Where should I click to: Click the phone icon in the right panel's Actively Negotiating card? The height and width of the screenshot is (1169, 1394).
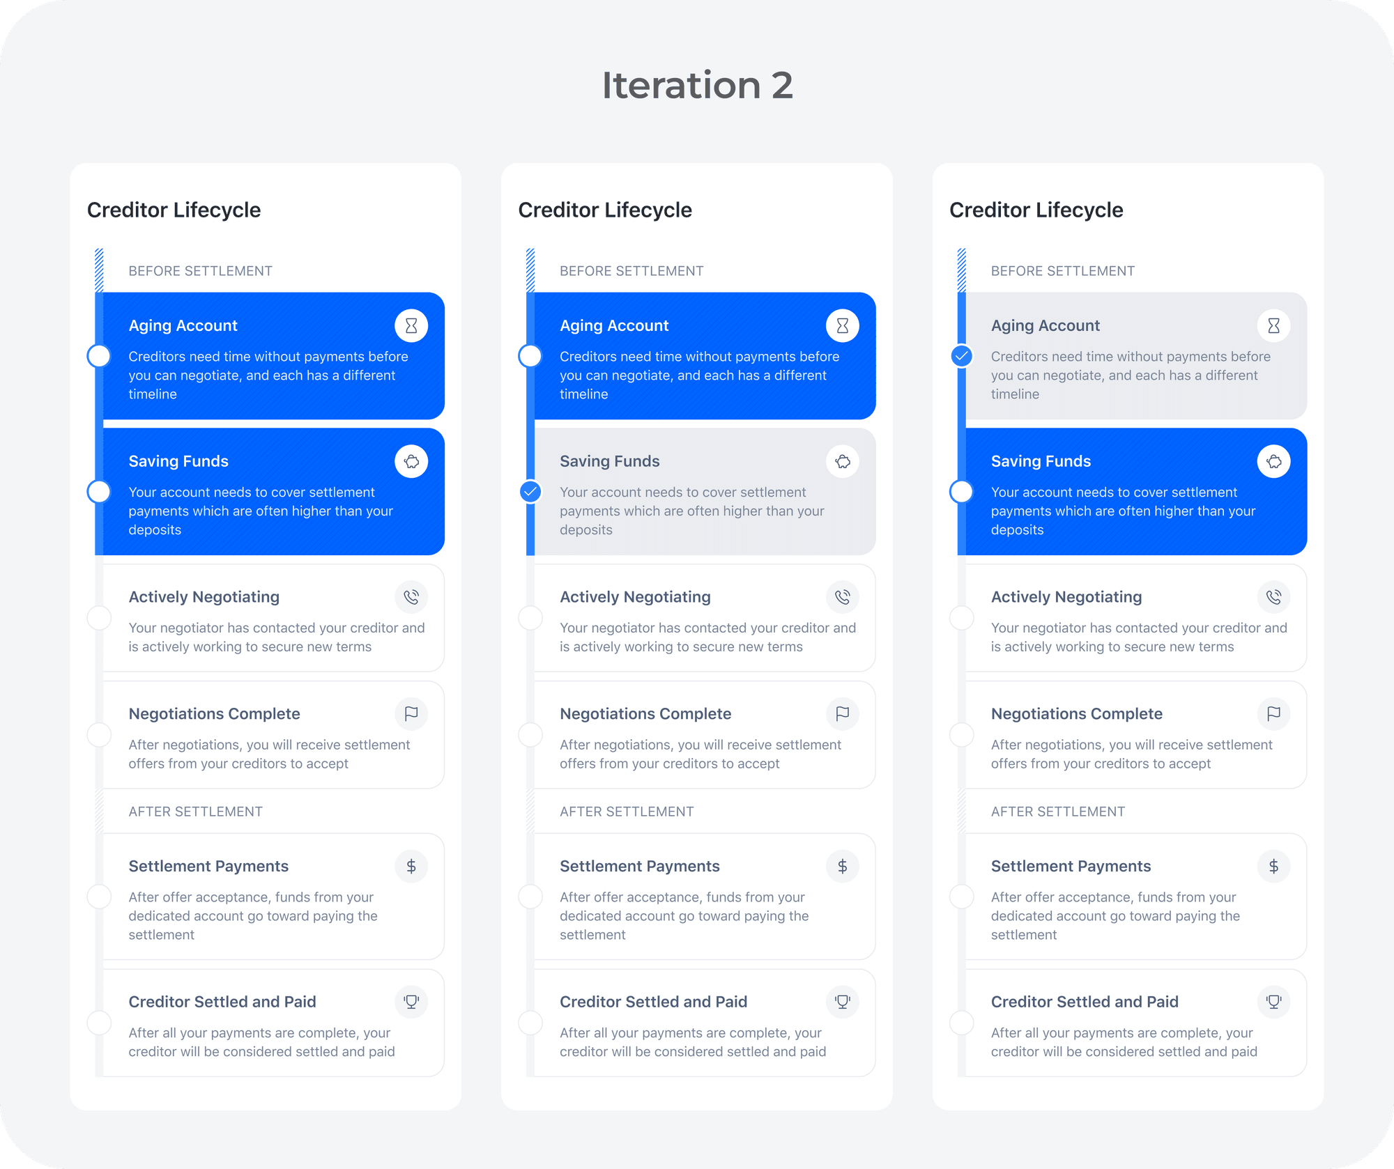click(x=1274, y=597)
